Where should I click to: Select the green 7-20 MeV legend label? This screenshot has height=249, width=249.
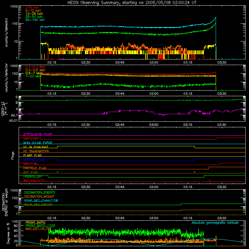[33, 76]
